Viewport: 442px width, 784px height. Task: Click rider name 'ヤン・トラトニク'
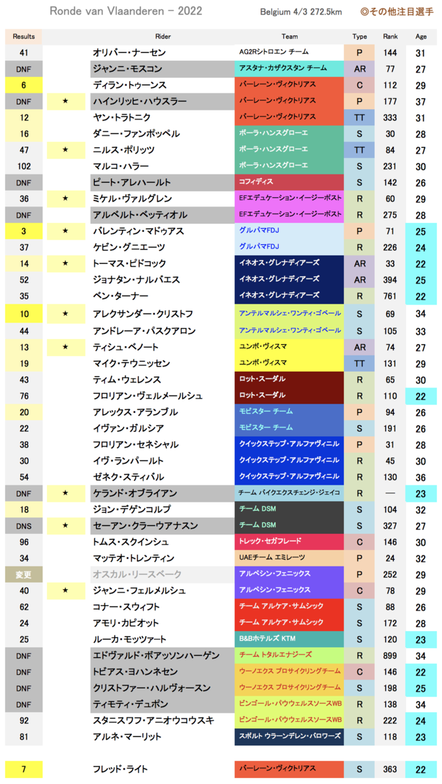pyautogui.click(x=122, y=118)
